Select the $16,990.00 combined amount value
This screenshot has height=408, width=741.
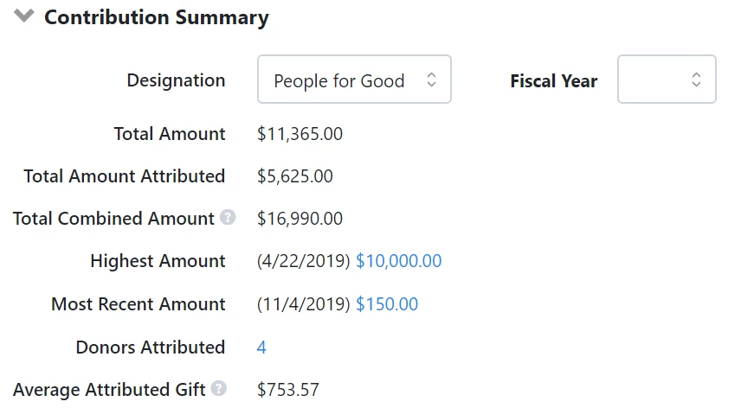[x=300, y=219]
